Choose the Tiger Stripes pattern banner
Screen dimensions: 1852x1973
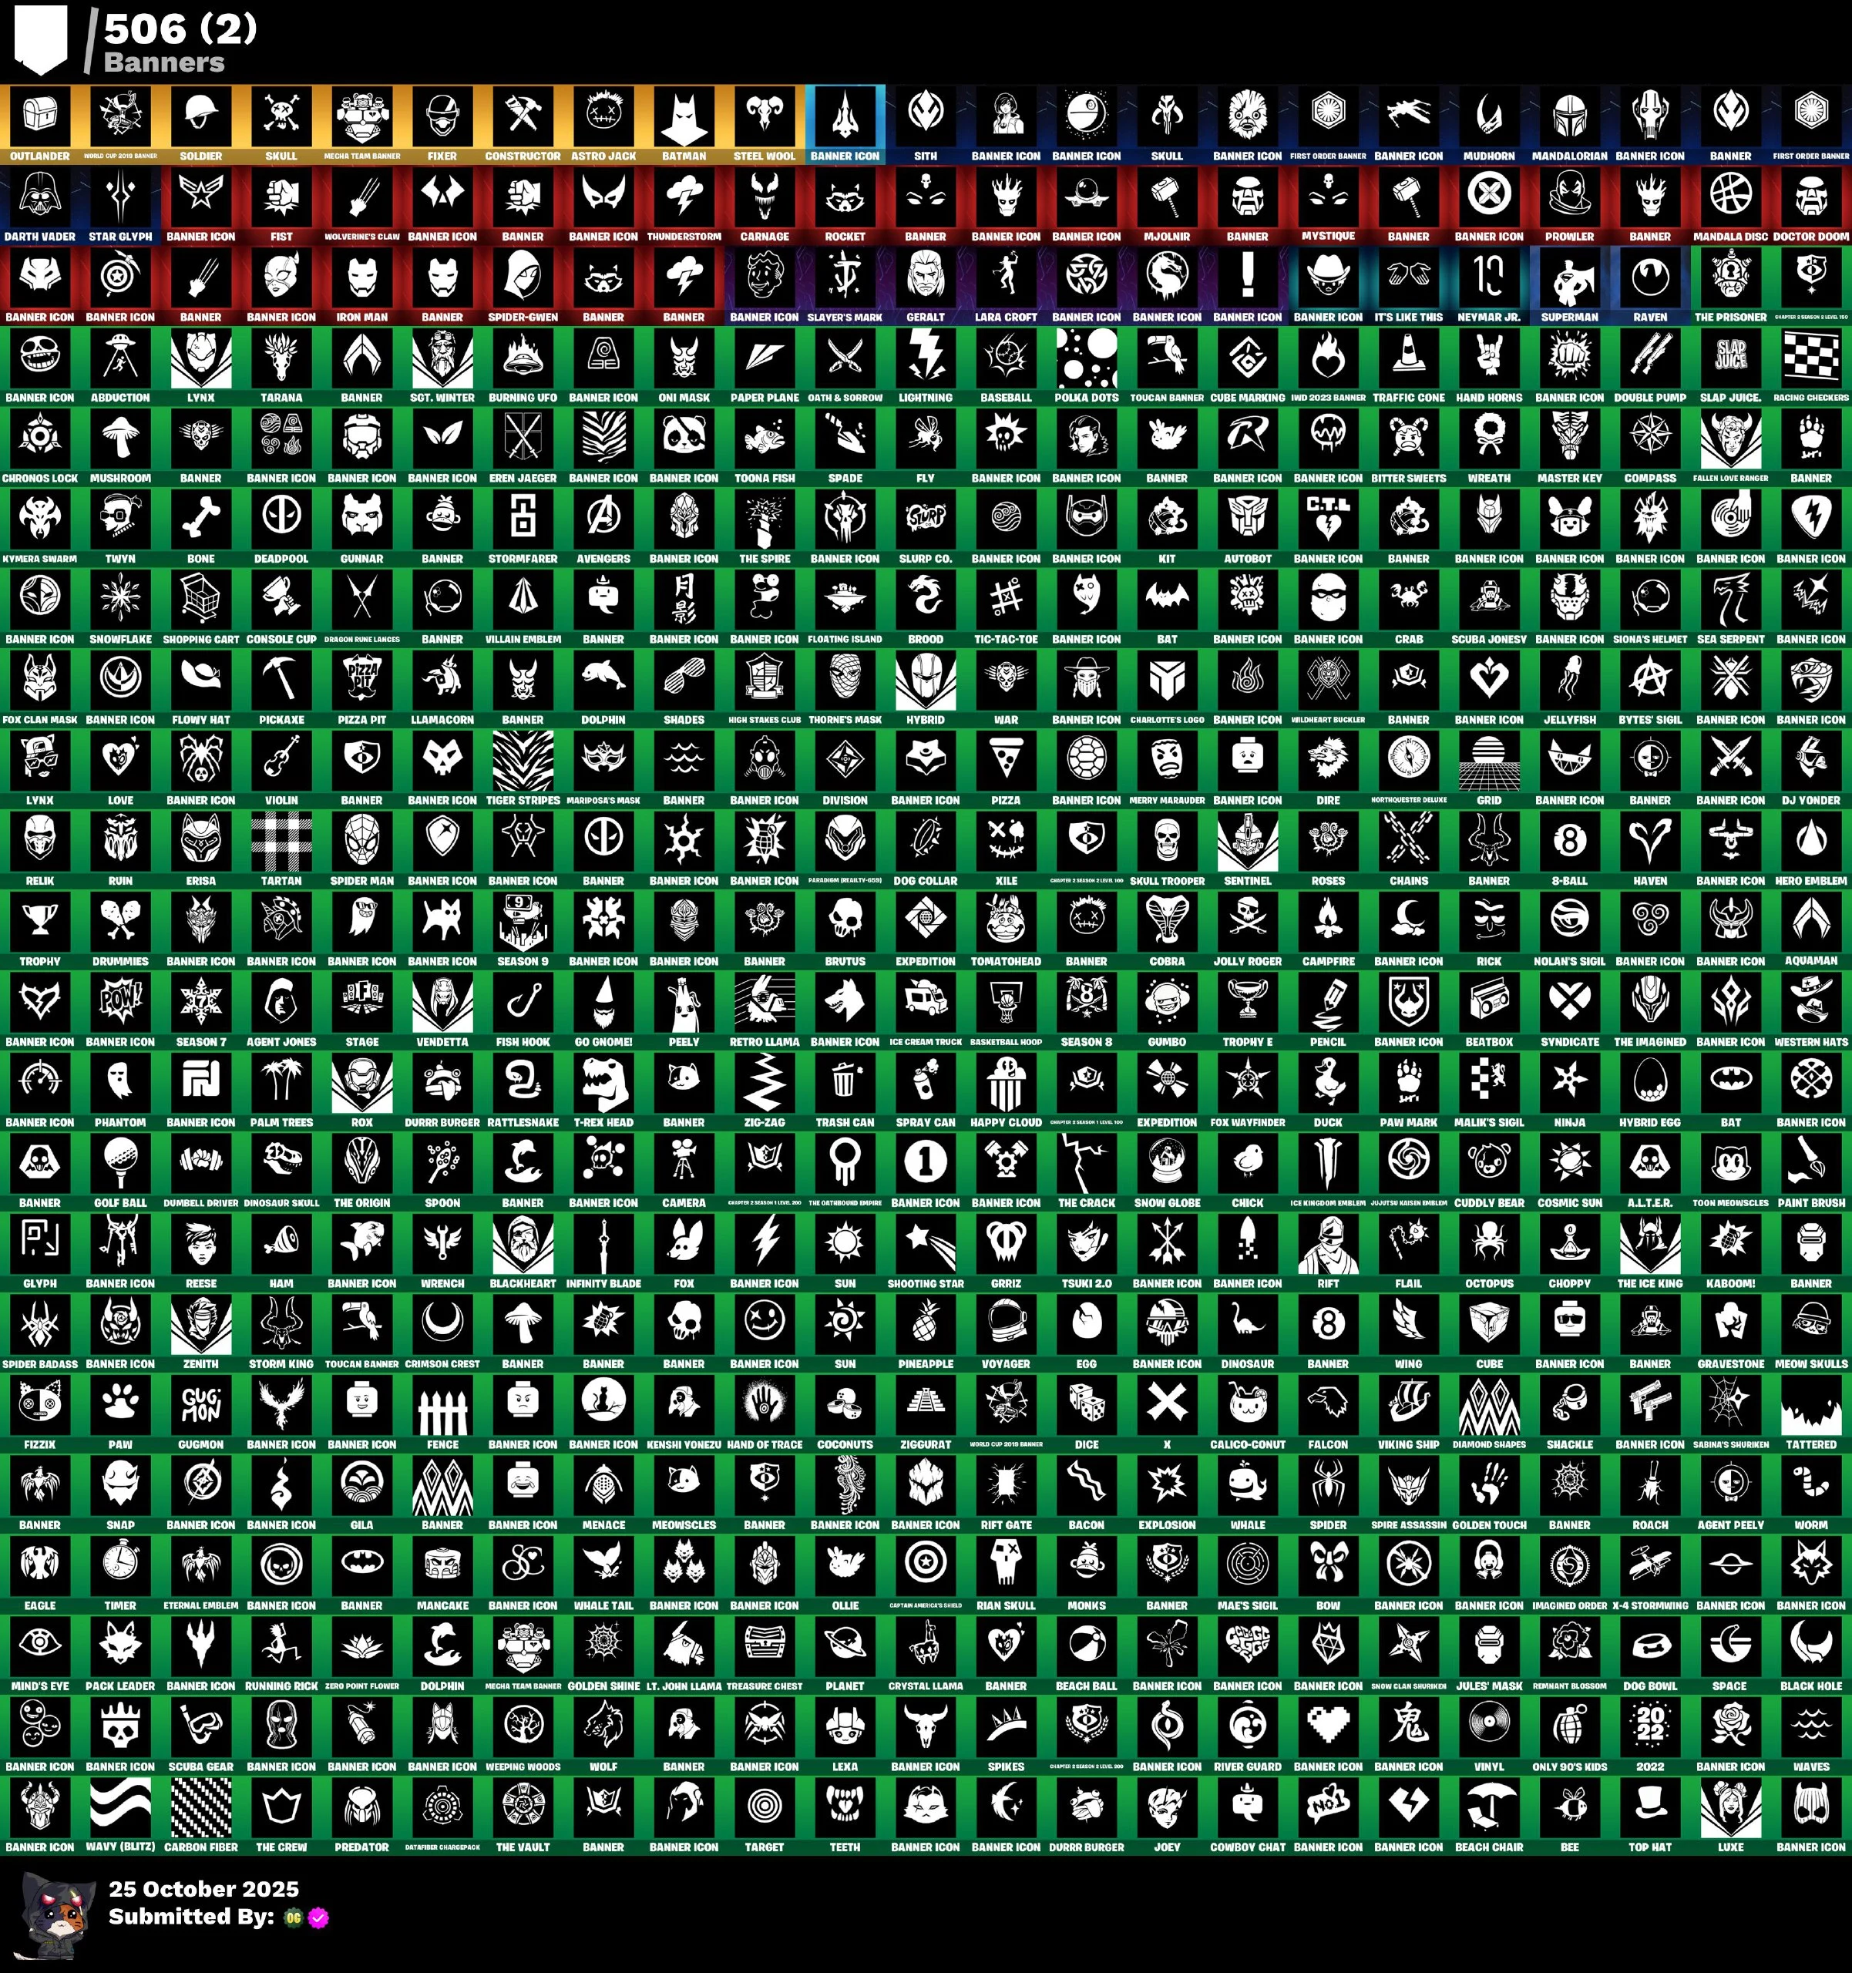[523, 759]
